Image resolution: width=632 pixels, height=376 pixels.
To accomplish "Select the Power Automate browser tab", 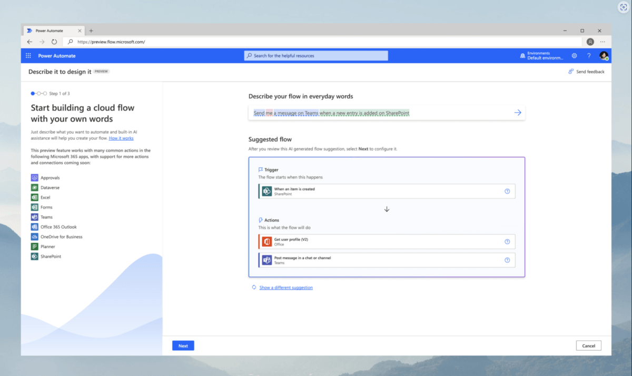I will 54,31.
